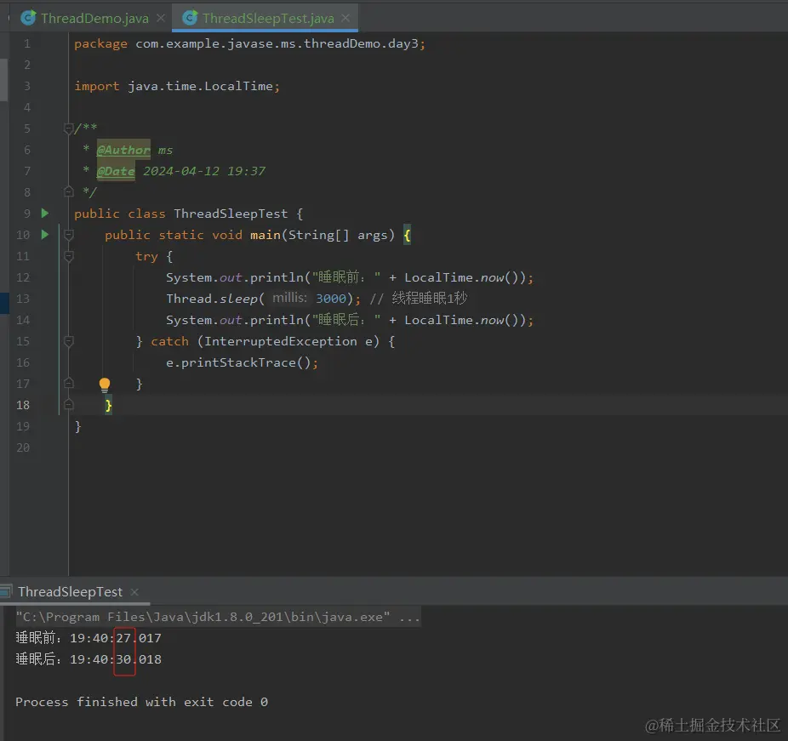This screenshot has width=788, height=741.
Task: Click the date 2024-04-12 19:37 in Javadoc
Action: tap(204, 171)
